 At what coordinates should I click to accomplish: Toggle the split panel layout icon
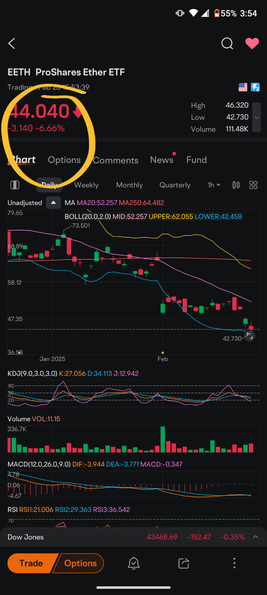(x=15, y=185)
